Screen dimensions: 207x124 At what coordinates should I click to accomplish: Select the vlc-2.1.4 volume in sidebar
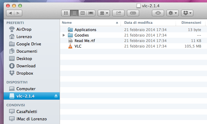(32, 96)
